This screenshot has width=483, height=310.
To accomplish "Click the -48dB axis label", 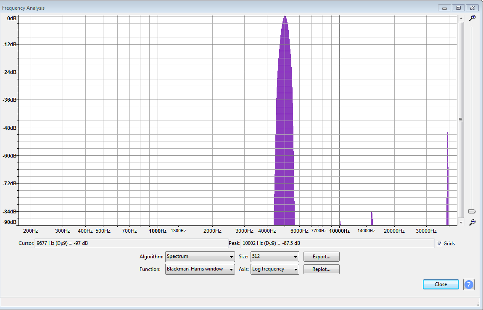I will (10, 128).
